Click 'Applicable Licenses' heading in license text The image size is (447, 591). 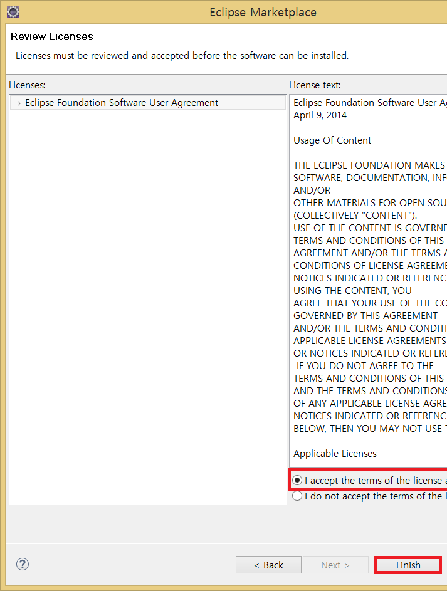pos(335,453)
